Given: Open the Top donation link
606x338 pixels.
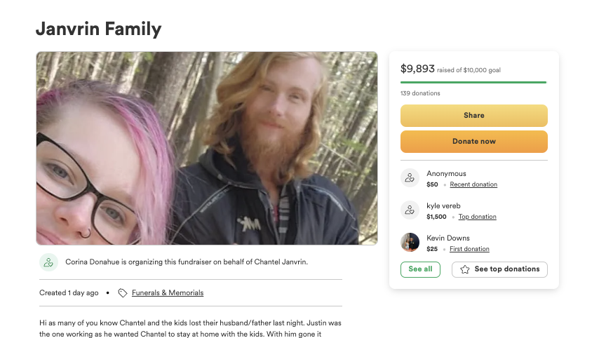Looking at the screenshot, I should point(477,217).
